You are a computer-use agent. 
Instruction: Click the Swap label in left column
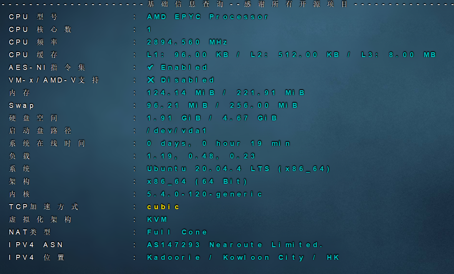click(22, 106)
